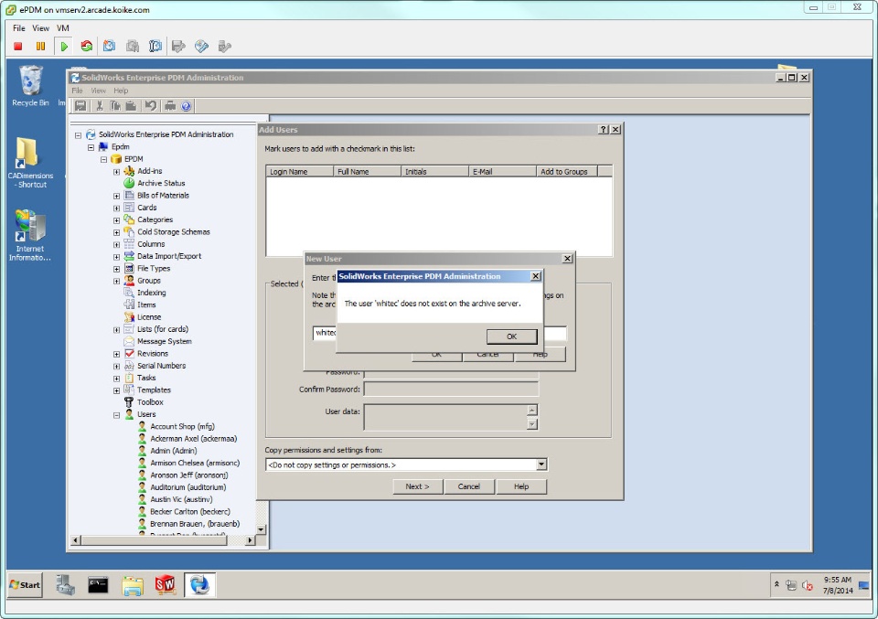Select the Archive Status tree item
878x619 pixels.
161,183
